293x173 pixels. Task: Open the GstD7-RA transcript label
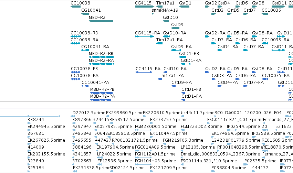tap(254, 47)
